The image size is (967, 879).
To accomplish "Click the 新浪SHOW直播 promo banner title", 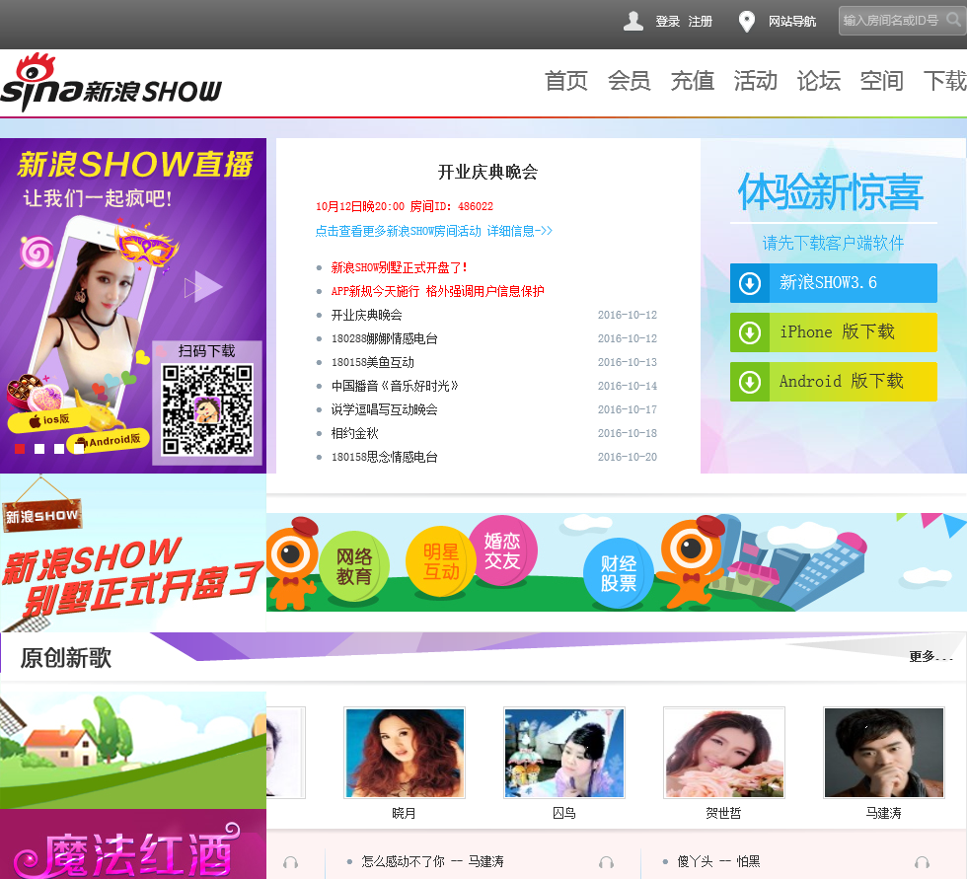I will (135, 165).
